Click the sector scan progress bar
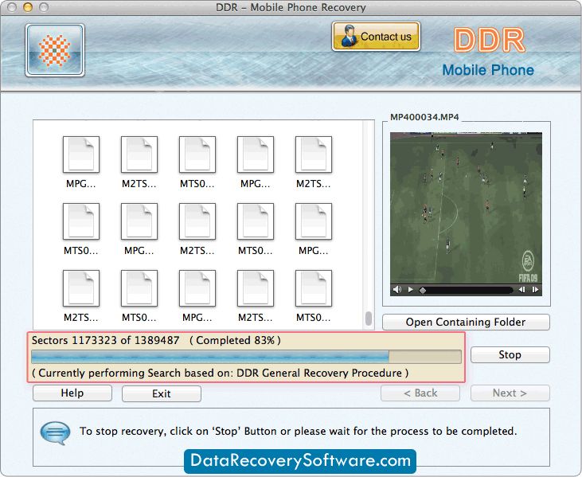Image resolution: width=582 pixels, height=477 pixels. pyautogui.click(x=246, y=357)
